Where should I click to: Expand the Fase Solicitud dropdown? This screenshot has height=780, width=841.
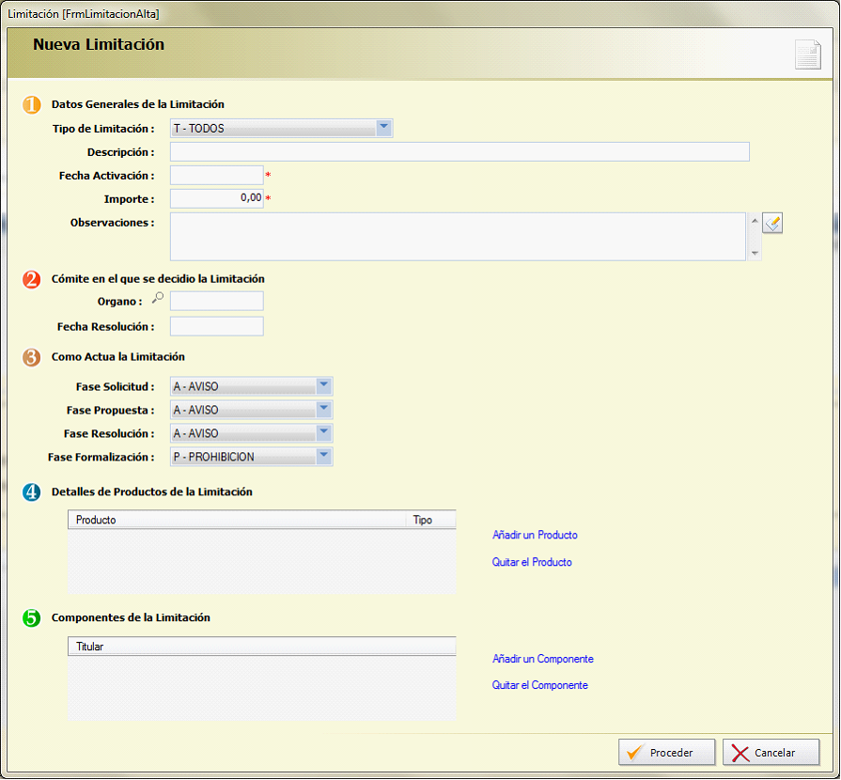(323, 386)
